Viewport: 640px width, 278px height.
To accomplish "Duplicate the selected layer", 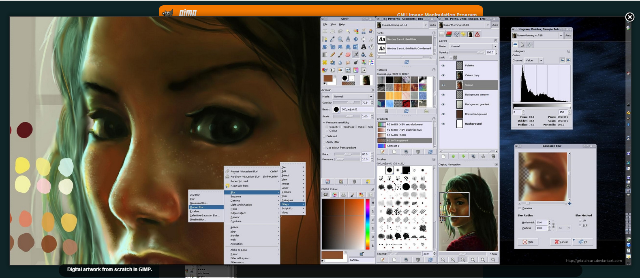I will (x=473, y=156).
